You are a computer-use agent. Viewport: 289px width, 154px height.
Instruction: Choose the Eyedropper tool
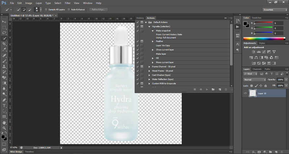(x=4, y=49)
